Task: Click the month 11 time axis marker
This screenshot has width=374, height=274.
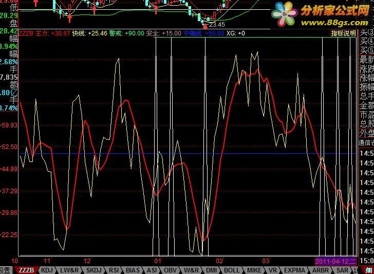Action: coord(47,261)
